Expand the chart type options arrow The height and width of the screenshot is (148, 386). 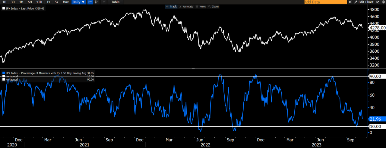[x=104, y=2]
